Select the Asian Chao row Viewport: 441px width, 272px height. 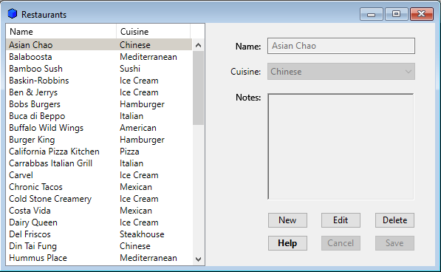[99, 45]
